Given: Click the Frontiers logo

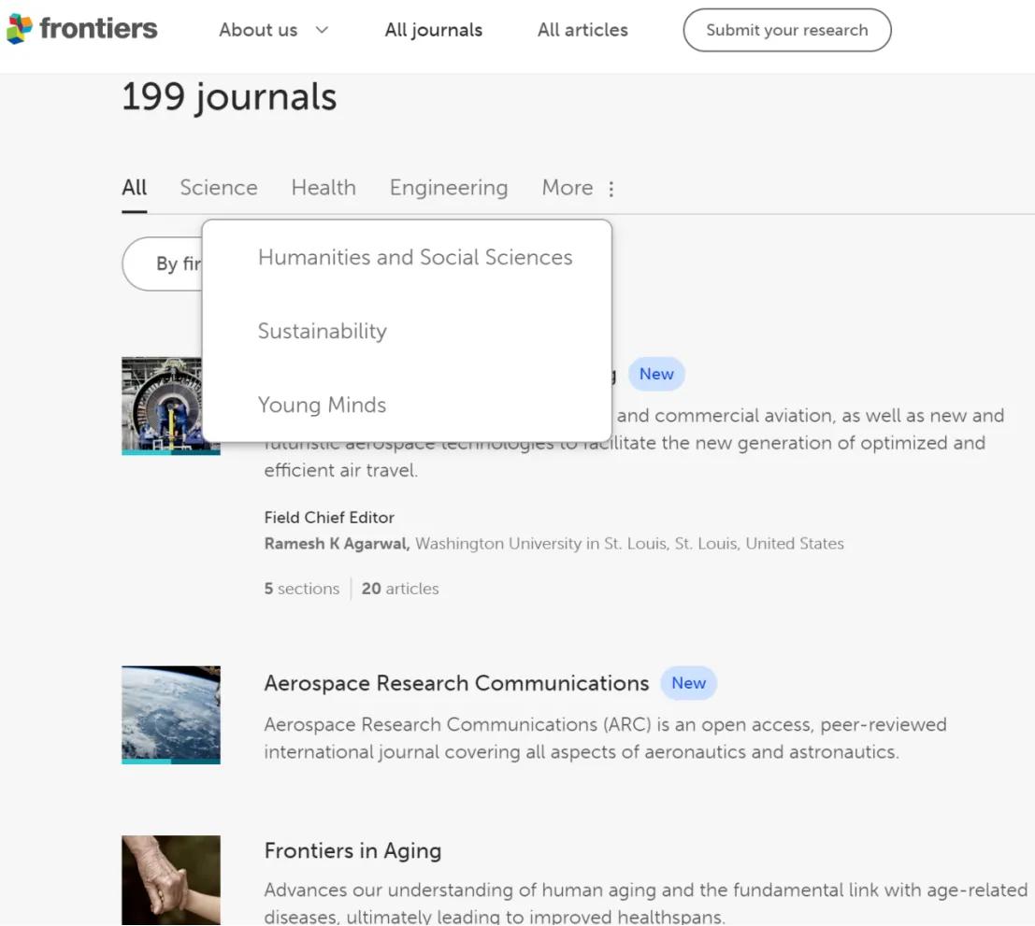Looking at the screenshot, I should click(81, 29).
